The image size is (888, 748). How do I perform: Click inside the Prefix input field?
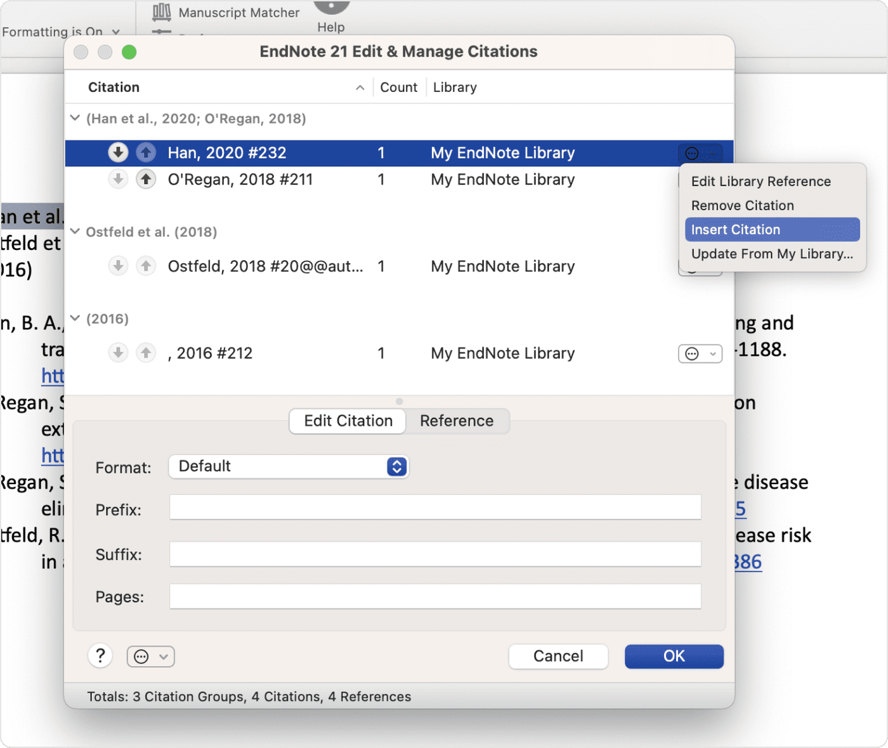434,507
